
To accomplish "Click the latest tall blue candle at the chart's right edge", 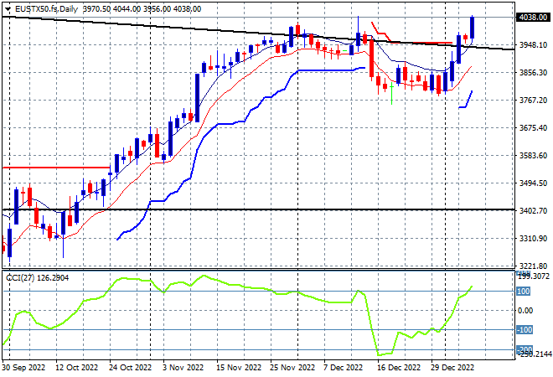I will point(472,27).
